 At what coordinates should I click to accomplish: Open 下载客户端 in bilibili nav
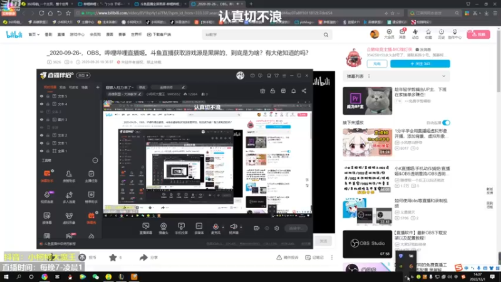159,34
